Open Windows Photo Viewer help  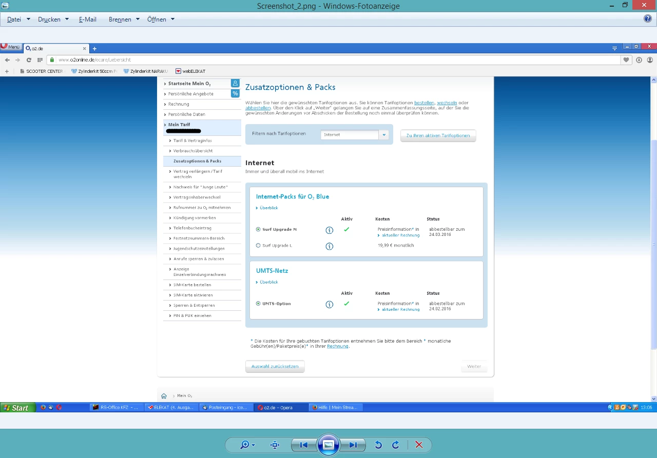648,18
